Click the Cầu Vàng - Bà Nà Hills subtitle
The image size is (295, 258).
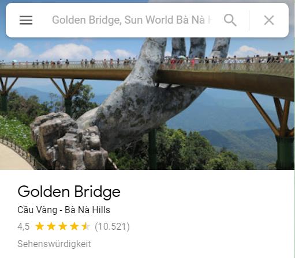(x=64, y=210)
